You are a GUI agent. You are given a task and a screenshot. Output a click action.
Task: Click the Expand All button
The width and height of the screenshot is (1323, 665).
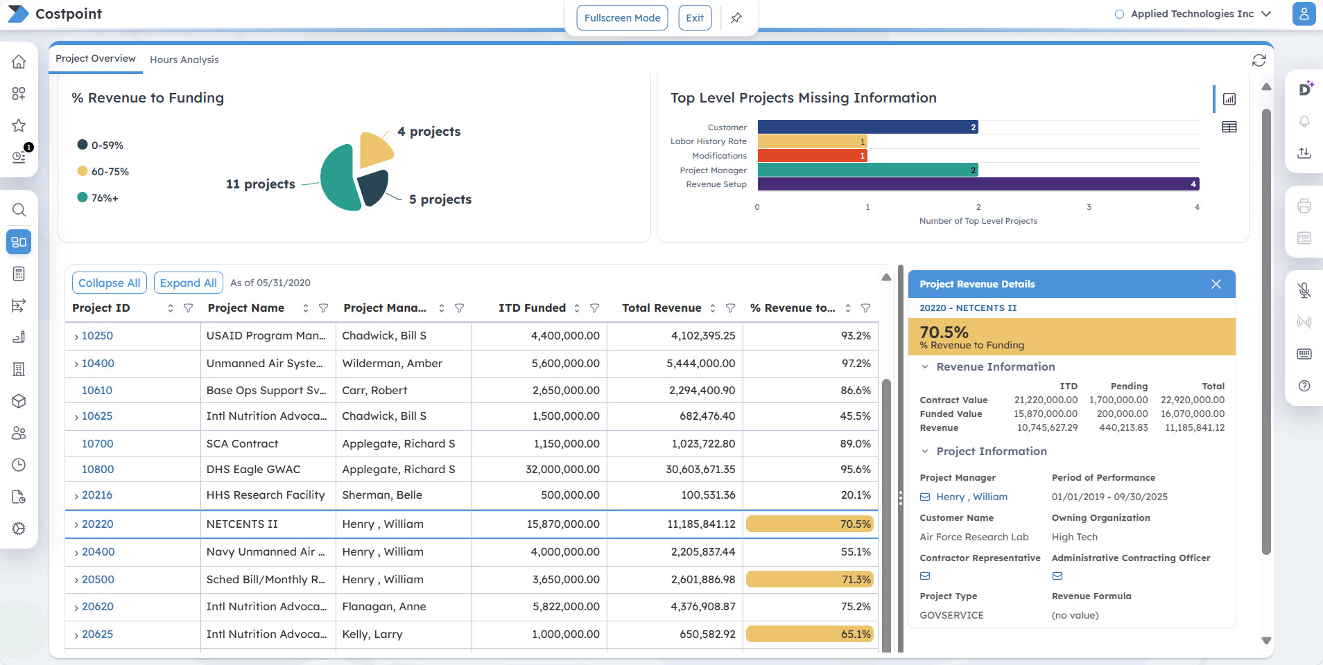point(188,283)
